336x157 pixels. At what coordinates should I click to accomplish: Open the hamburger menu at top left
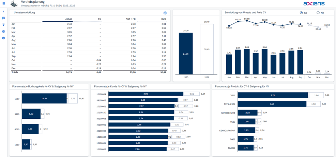pos(3,4)
